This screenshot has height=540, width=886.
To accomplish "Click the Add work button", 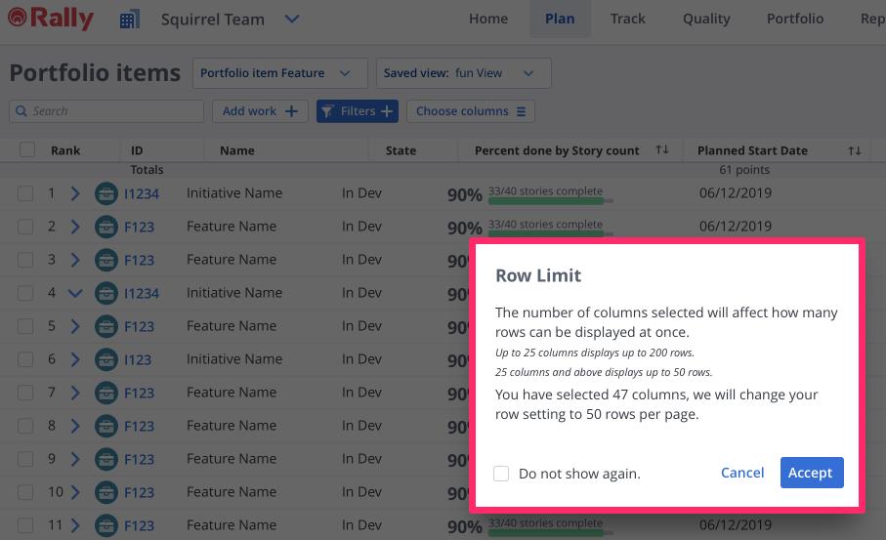I will point(260,111).
